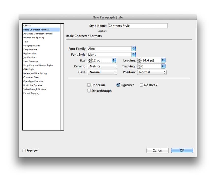The height and width of the screenshot is (177, 216).
Task: Click the Tracking stepper arrows
Action: [139, 66]
